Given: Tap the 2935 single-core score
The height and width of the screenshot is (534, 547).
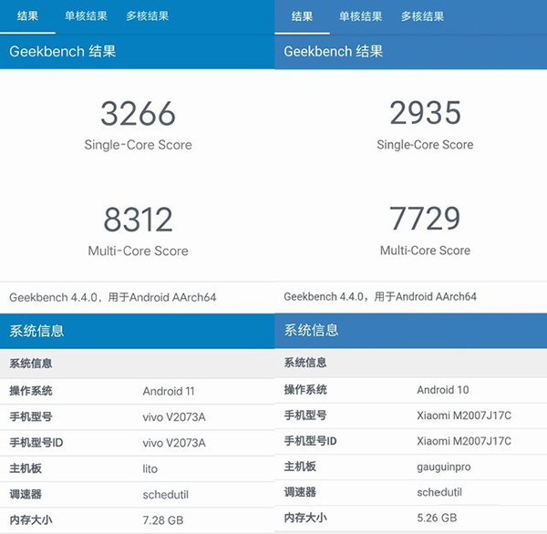Looking at the screenshot, I should [x=425, y=114].
